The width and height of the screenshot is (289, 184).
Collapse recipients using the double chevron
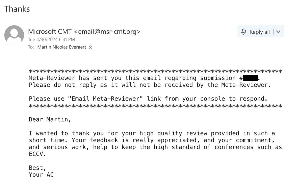click(90, 47)
